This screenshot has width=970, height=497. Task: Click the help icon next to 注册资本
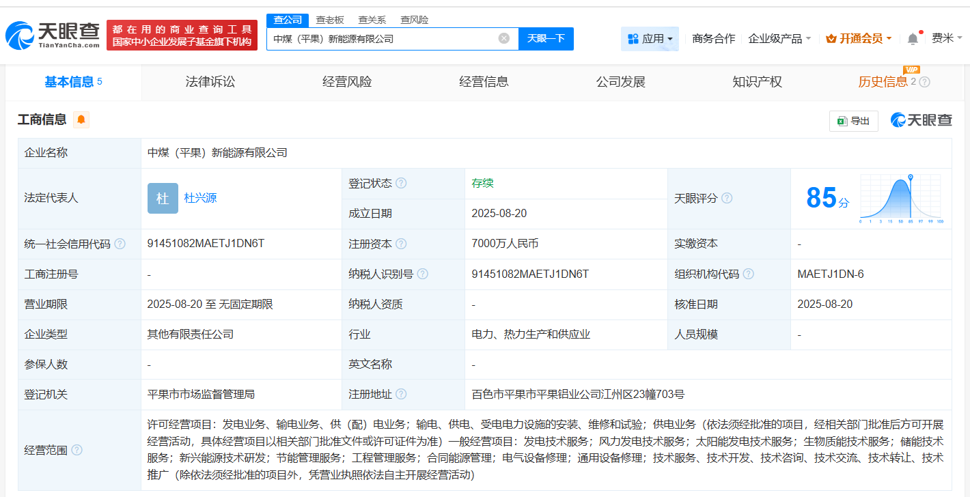pos(402,244)
